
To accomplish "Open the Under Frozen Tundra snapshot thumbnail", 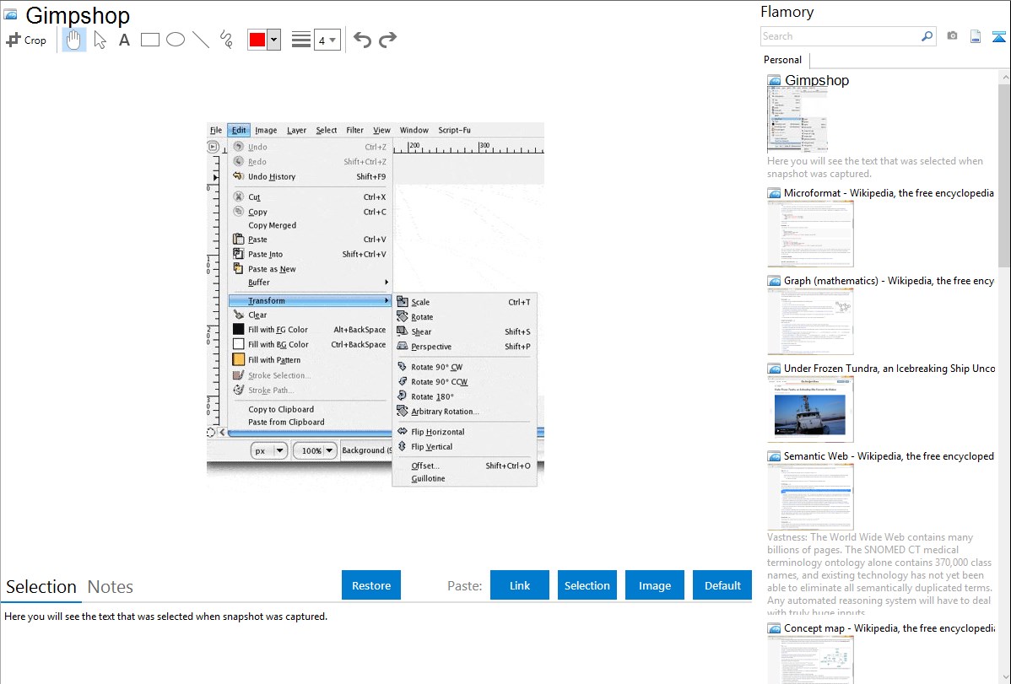I will (810, 409).
